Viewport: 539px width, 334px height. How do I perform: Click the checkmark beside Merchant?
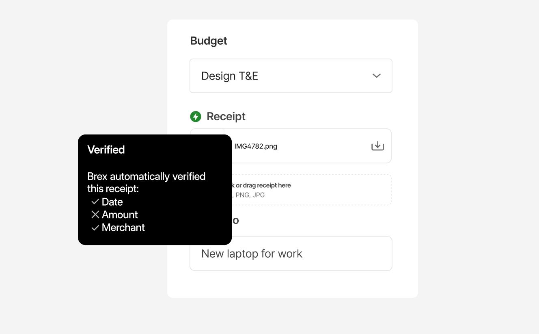(95, 228)
